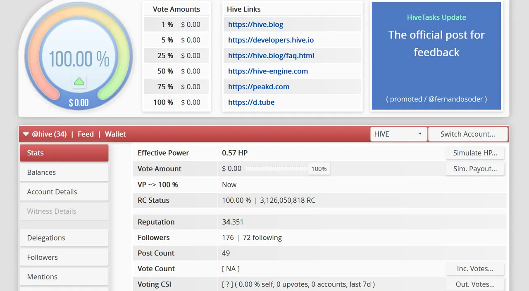This screenshot has height=291, width=529.
Task: Click the Simulate HP button
Action: point(475,153)
